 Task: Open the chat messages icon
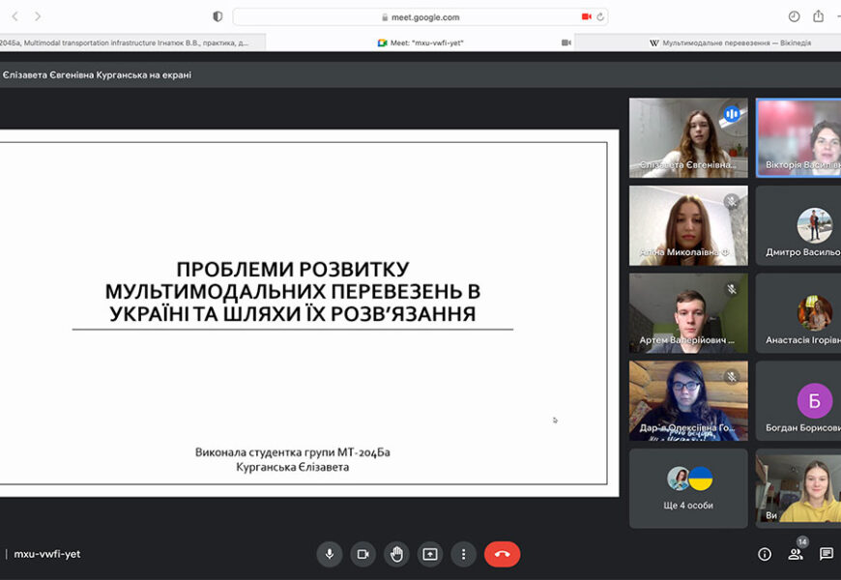tap(826, 554)
